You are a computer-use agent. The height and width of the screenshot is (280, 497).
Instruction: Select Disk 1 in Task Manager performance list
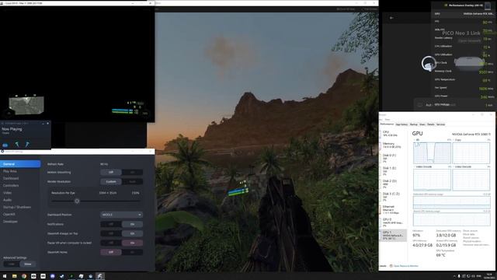pos(393,171)
